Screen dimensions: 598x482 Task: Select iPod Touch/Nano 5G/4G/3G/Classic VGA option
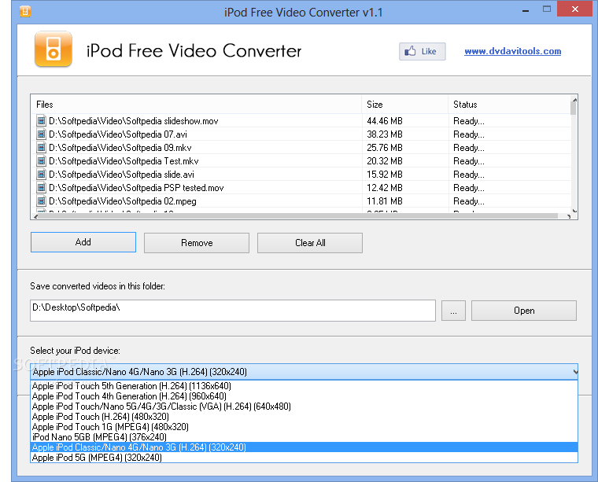click(304, 407)
